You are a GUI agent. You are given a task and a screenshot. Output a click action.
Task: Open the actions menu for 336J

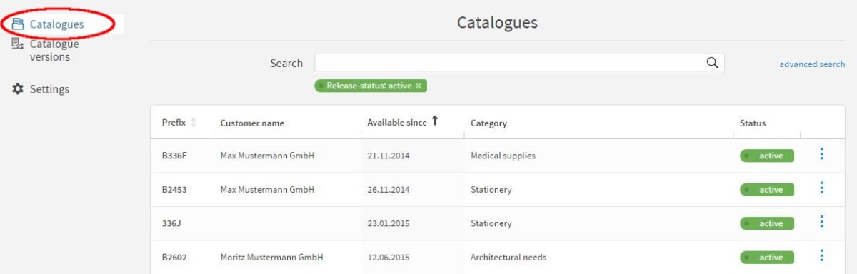[822, 222]
